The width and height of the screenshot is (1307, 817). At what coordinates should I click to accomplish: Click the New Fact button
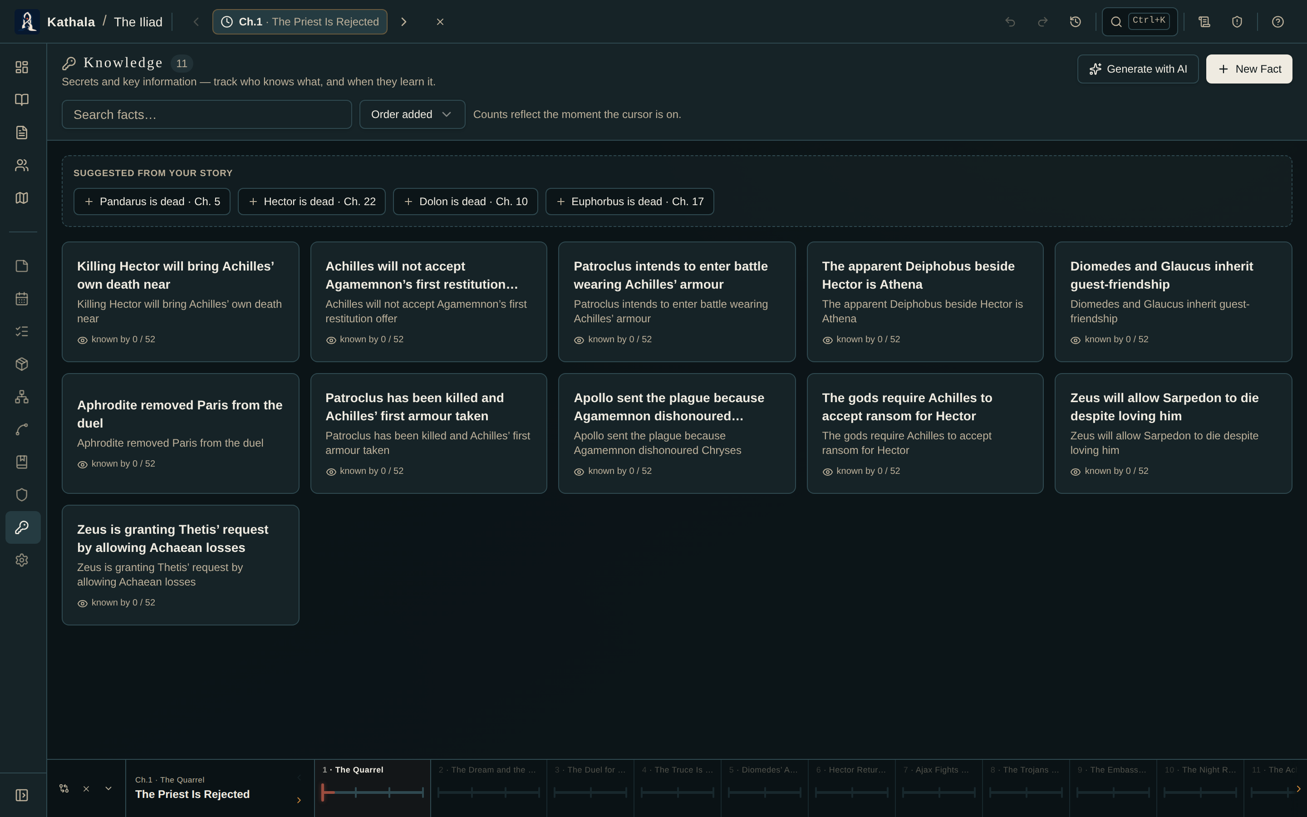[1248, 69]
